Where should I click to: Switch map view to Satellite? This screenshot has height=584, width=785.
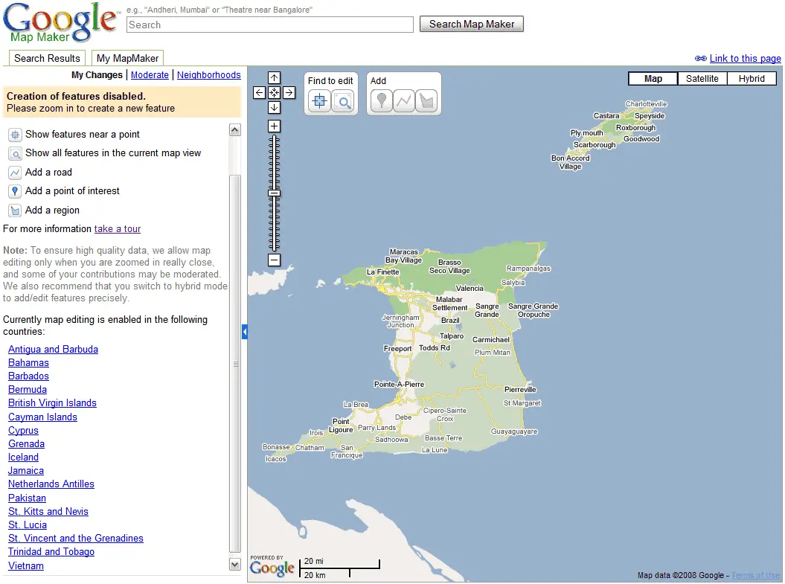point(702,79)
